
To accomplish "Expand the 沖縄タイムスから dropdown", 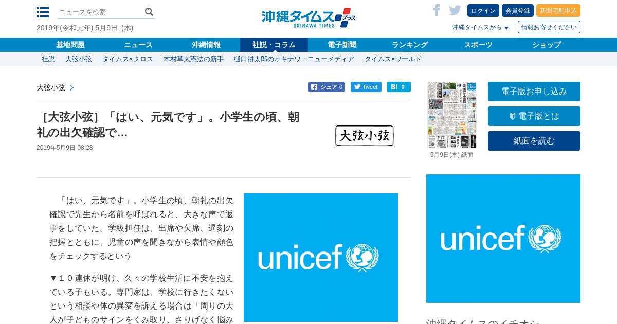I will tap(480, 27).
